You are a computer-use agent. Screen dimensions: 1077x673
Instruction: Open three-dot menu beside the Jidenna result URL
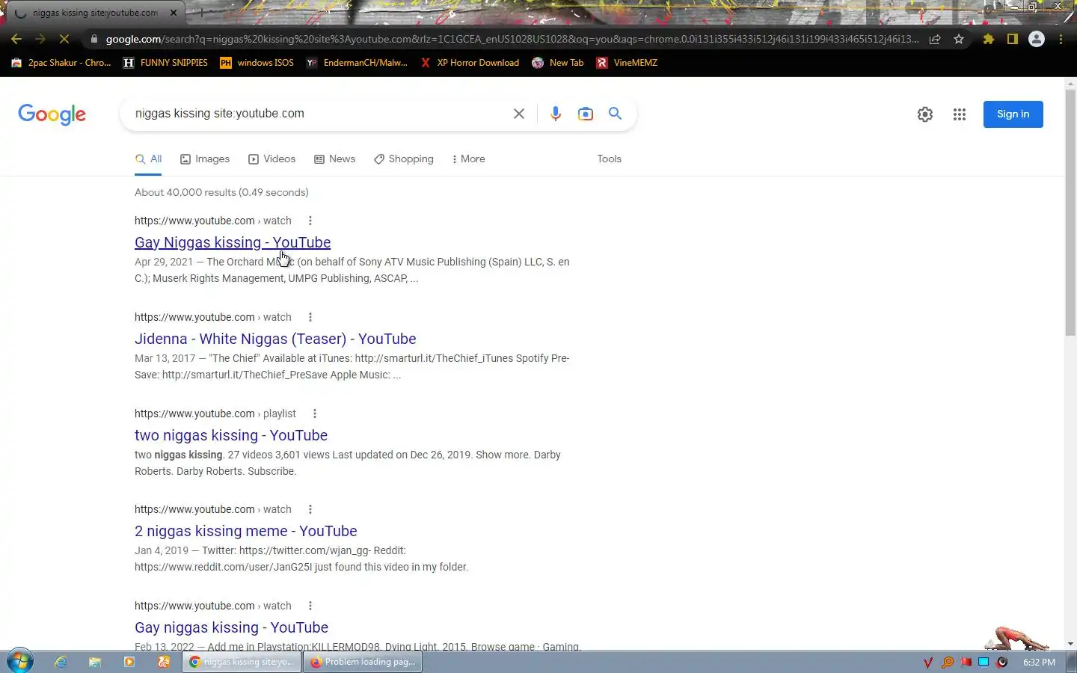pos(310,317)
